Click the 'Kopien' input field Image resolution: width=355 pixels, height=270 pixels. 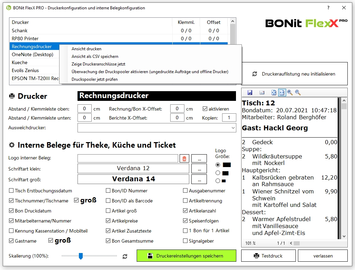pos(229,118)
